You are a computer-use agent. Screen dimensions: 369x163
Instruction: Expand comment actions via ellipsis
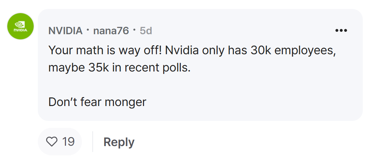341,30
